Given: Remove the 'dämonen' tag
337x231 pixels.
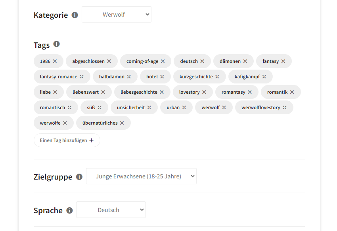Looking at the screenshot, I should [245, 61].
